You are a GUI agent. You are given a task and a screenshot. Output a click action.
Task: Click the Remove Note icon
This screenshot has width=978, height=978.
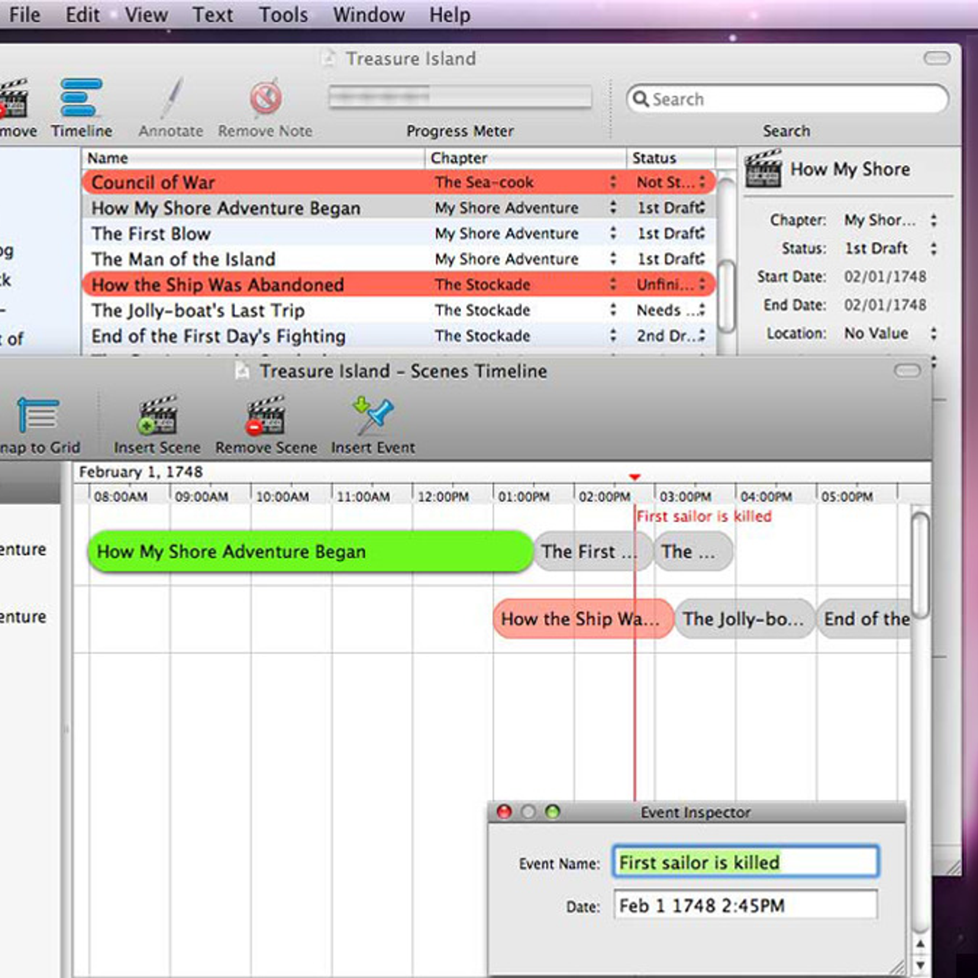pos(265,98)
